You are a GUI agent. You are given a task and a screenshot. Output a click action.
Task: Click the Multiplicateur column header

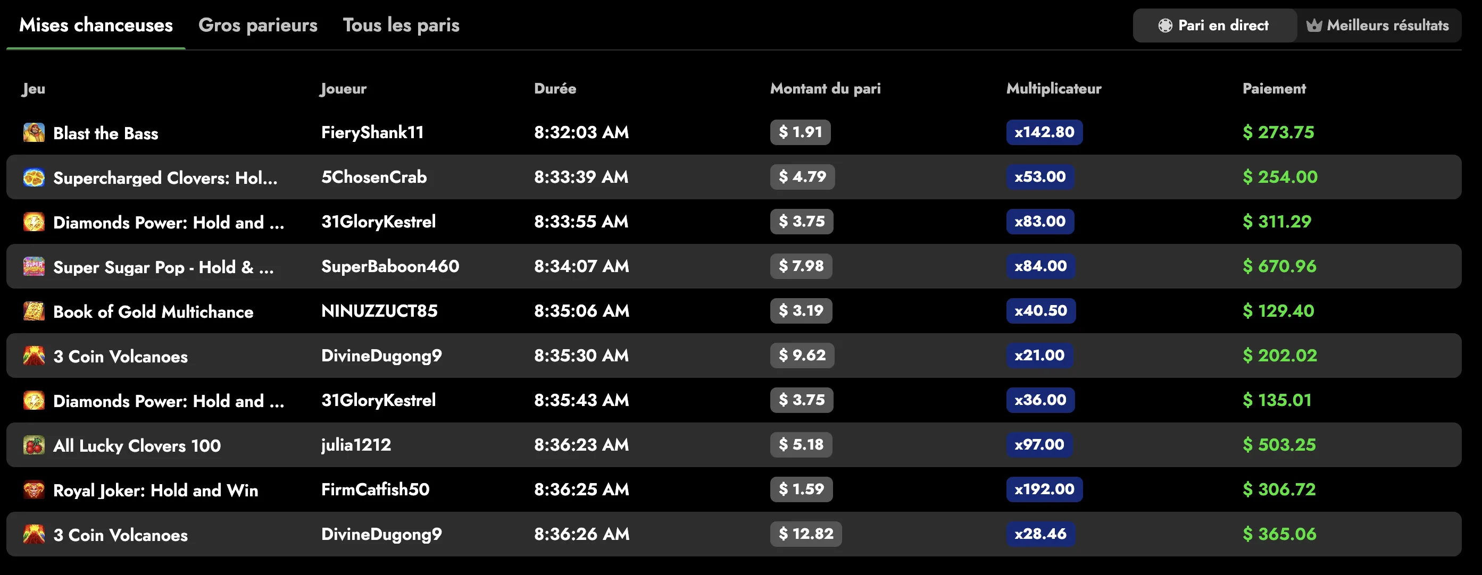click(1053, 89)
